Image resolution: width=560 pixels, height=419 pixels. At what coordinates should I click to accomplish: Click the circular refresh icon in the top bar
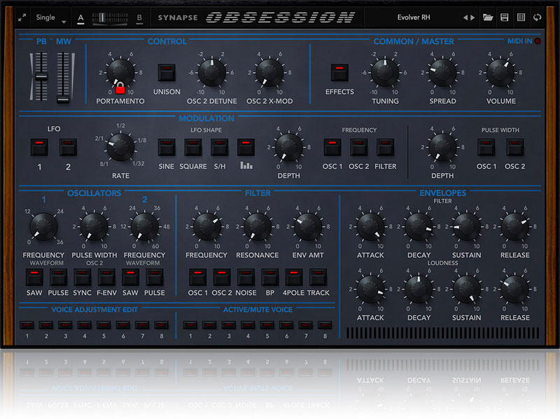537,18
